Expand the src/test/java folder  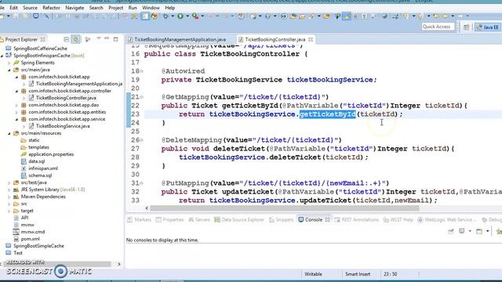(9, 183)
